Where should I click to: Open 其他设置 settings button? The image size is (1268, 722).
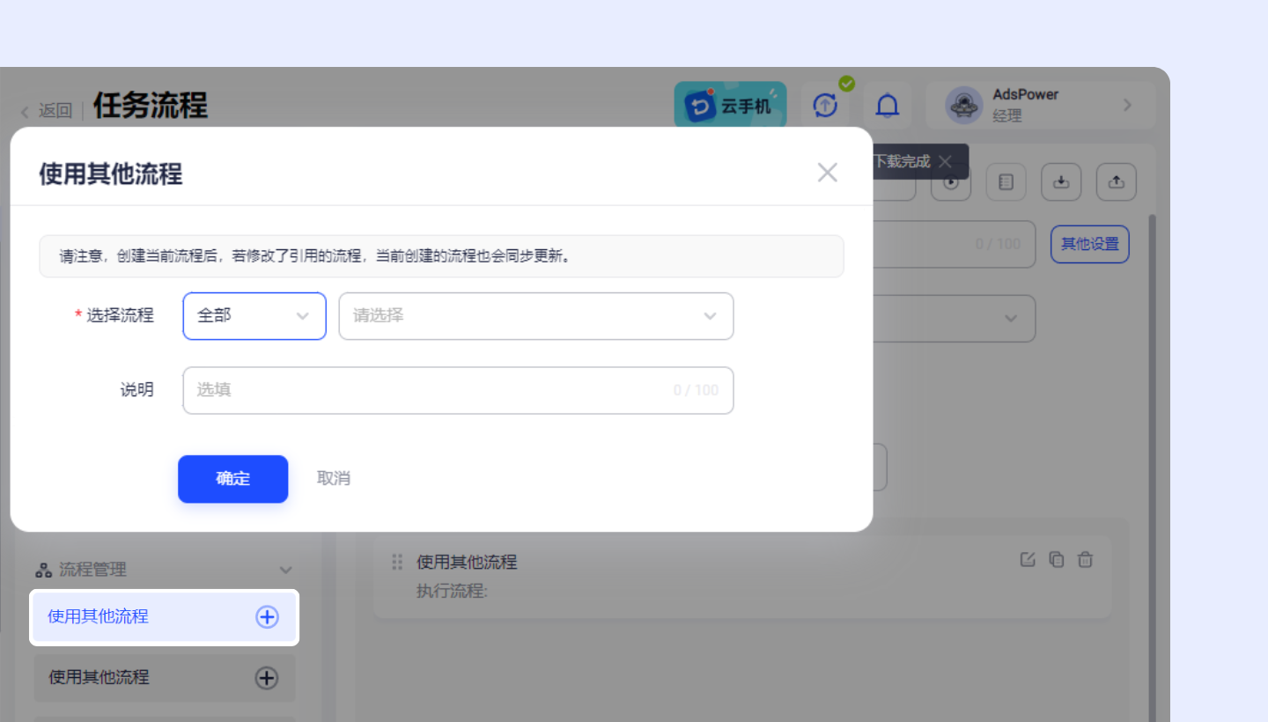pyautogui.click(x=1090, y=245)
